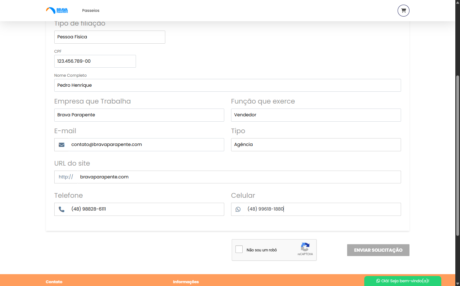Image resolution: width=460 pixels, height=286 pixels.
Task: Open the 'Olá! Seja bem-vindo(a)!' chat button
Action: coord(403,281)
